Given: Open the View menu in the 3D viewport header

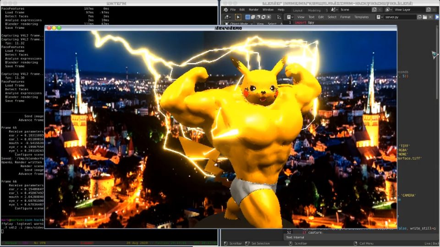Looking at the screenshot, I should pos(260,24).
